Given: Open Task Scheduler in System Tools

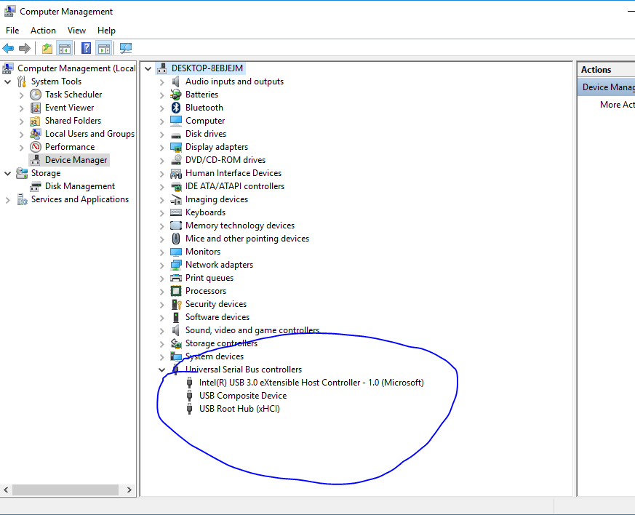Looking at the screenshot, I should point(73,95).
